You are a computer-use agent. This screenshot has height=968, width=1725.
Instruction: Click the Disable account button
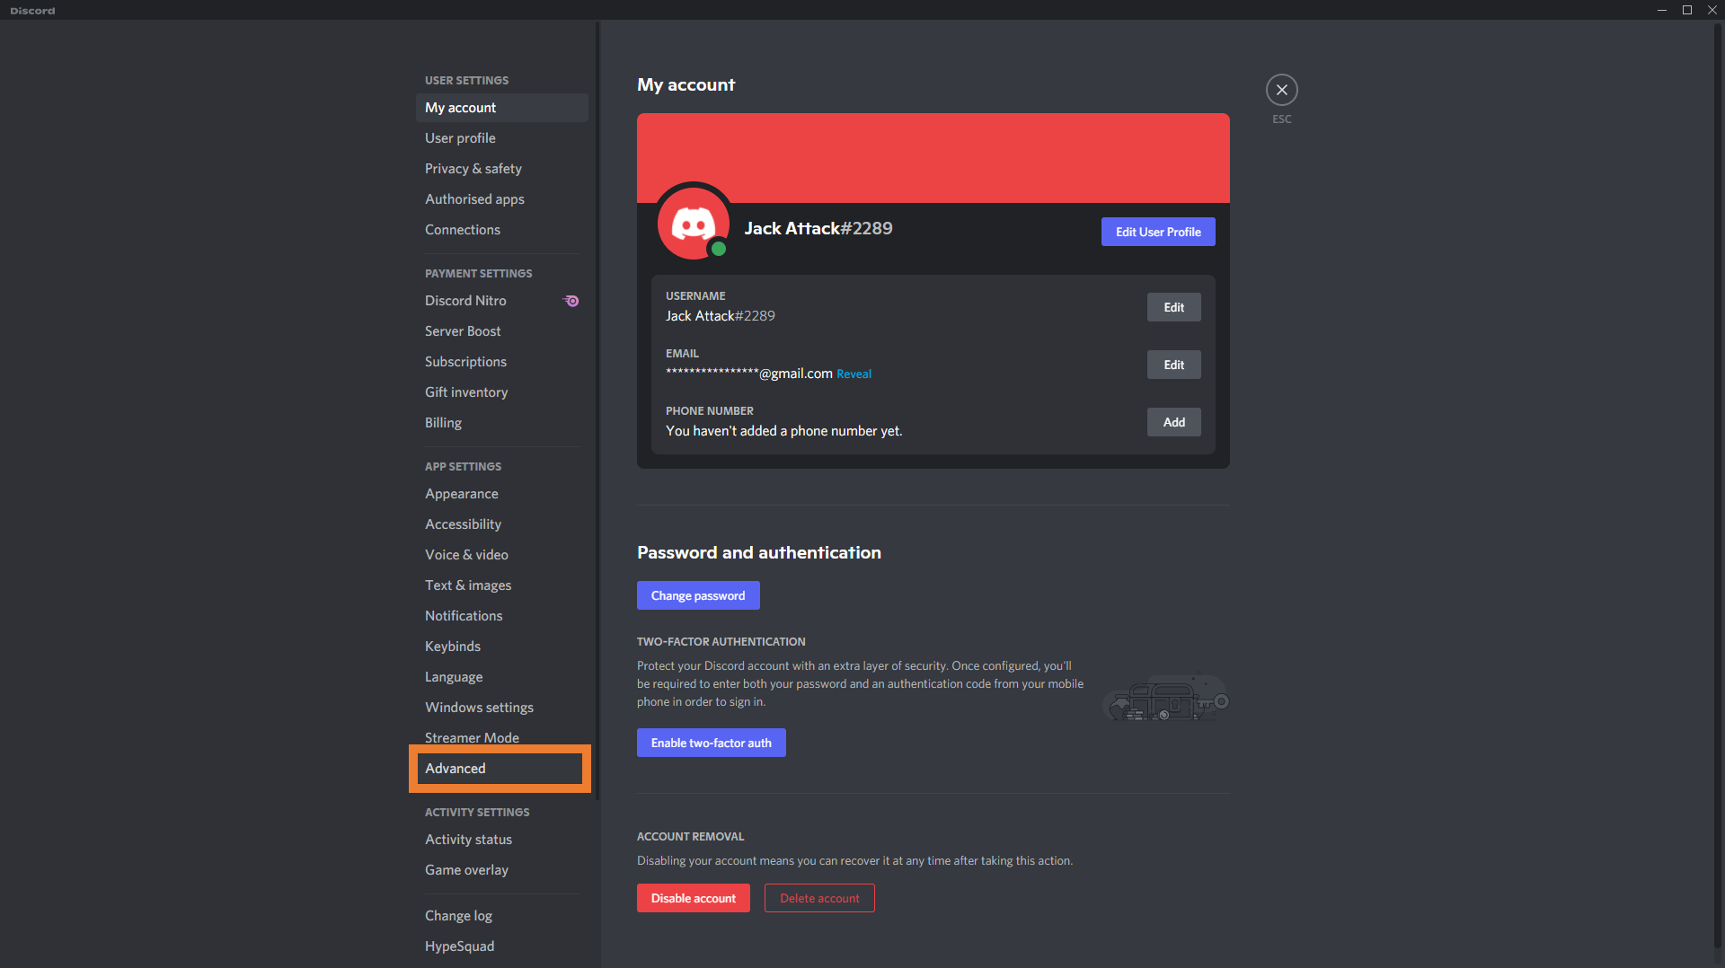(693, 898)
